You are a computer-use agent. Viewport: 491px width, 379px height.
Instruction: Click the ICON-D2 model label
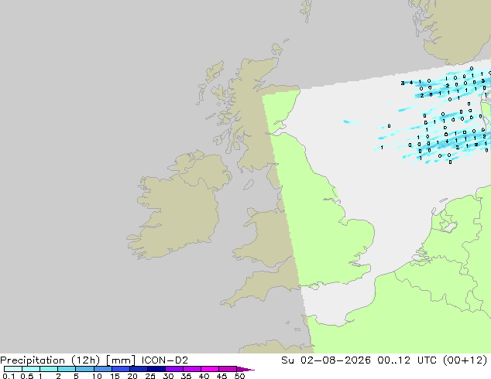coord(165,360)
